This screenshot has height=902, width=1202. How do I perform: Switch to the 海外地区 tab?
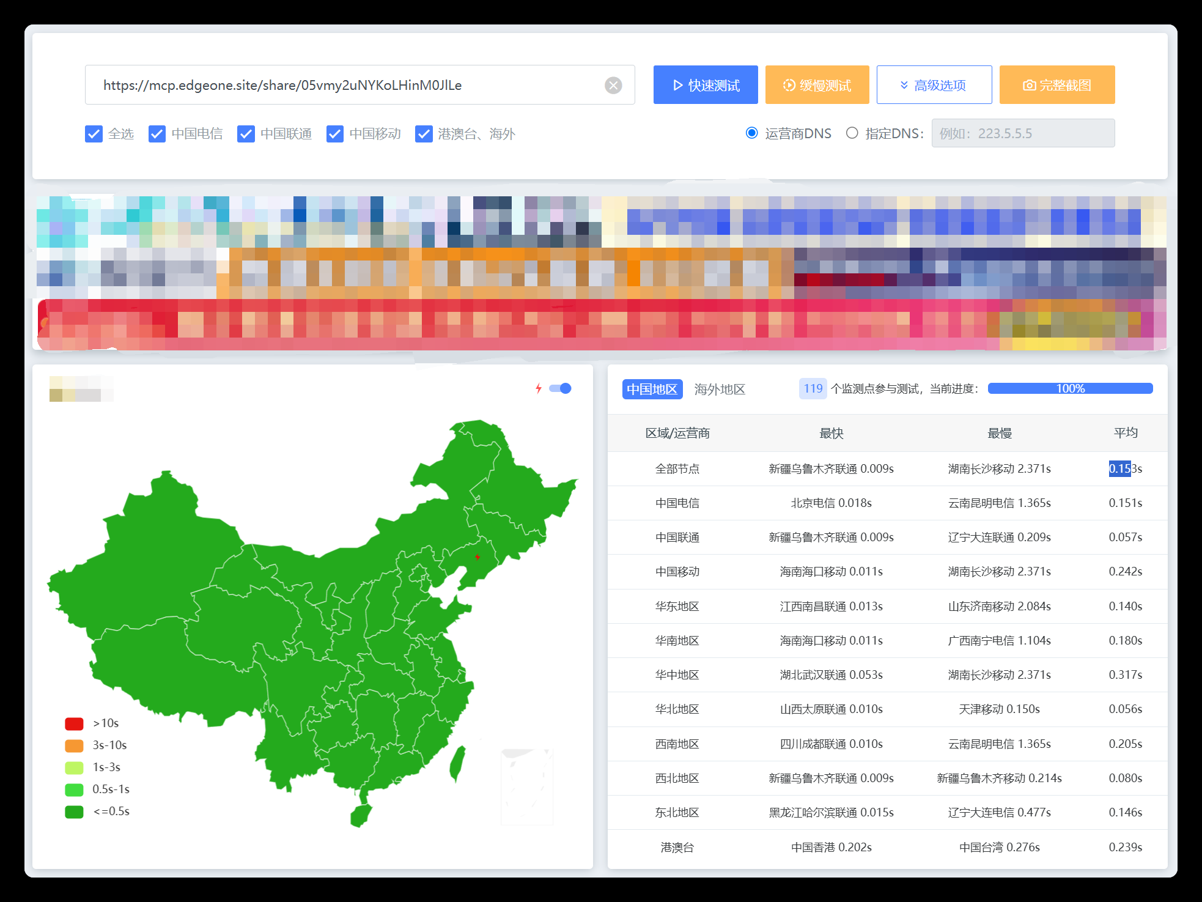(x=720, y=389)
